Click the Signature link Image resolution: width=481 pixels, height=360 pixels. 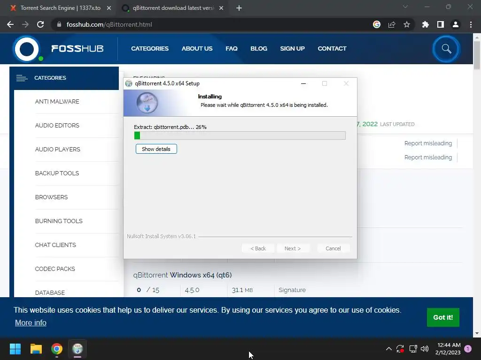pos(292,290)
